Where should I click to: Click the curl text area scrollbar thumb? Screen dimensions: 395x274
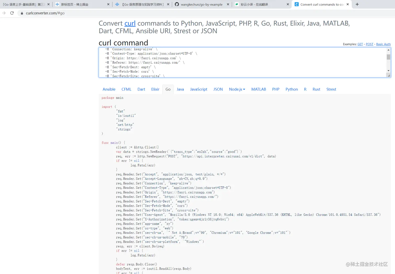tap(388, 57)
